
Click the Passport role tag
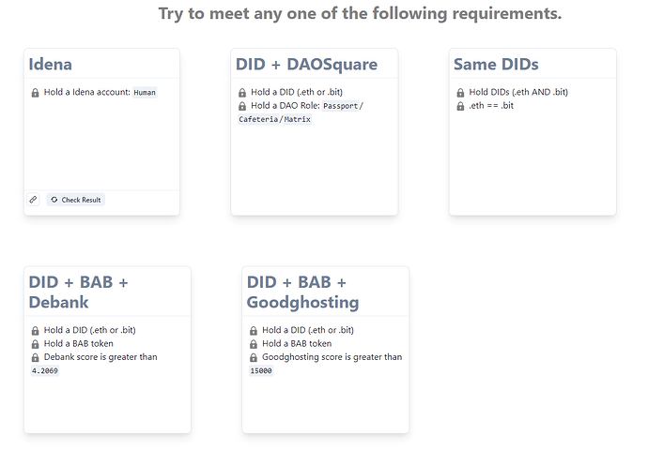point(340,106)
